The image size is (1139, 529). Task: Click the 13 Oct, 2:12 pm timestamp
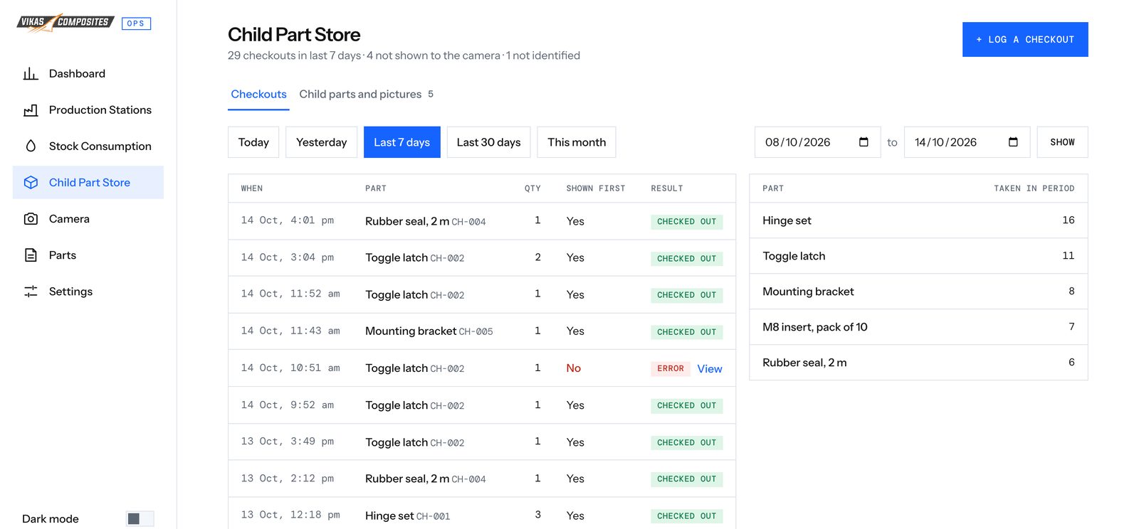pos(288,479)
